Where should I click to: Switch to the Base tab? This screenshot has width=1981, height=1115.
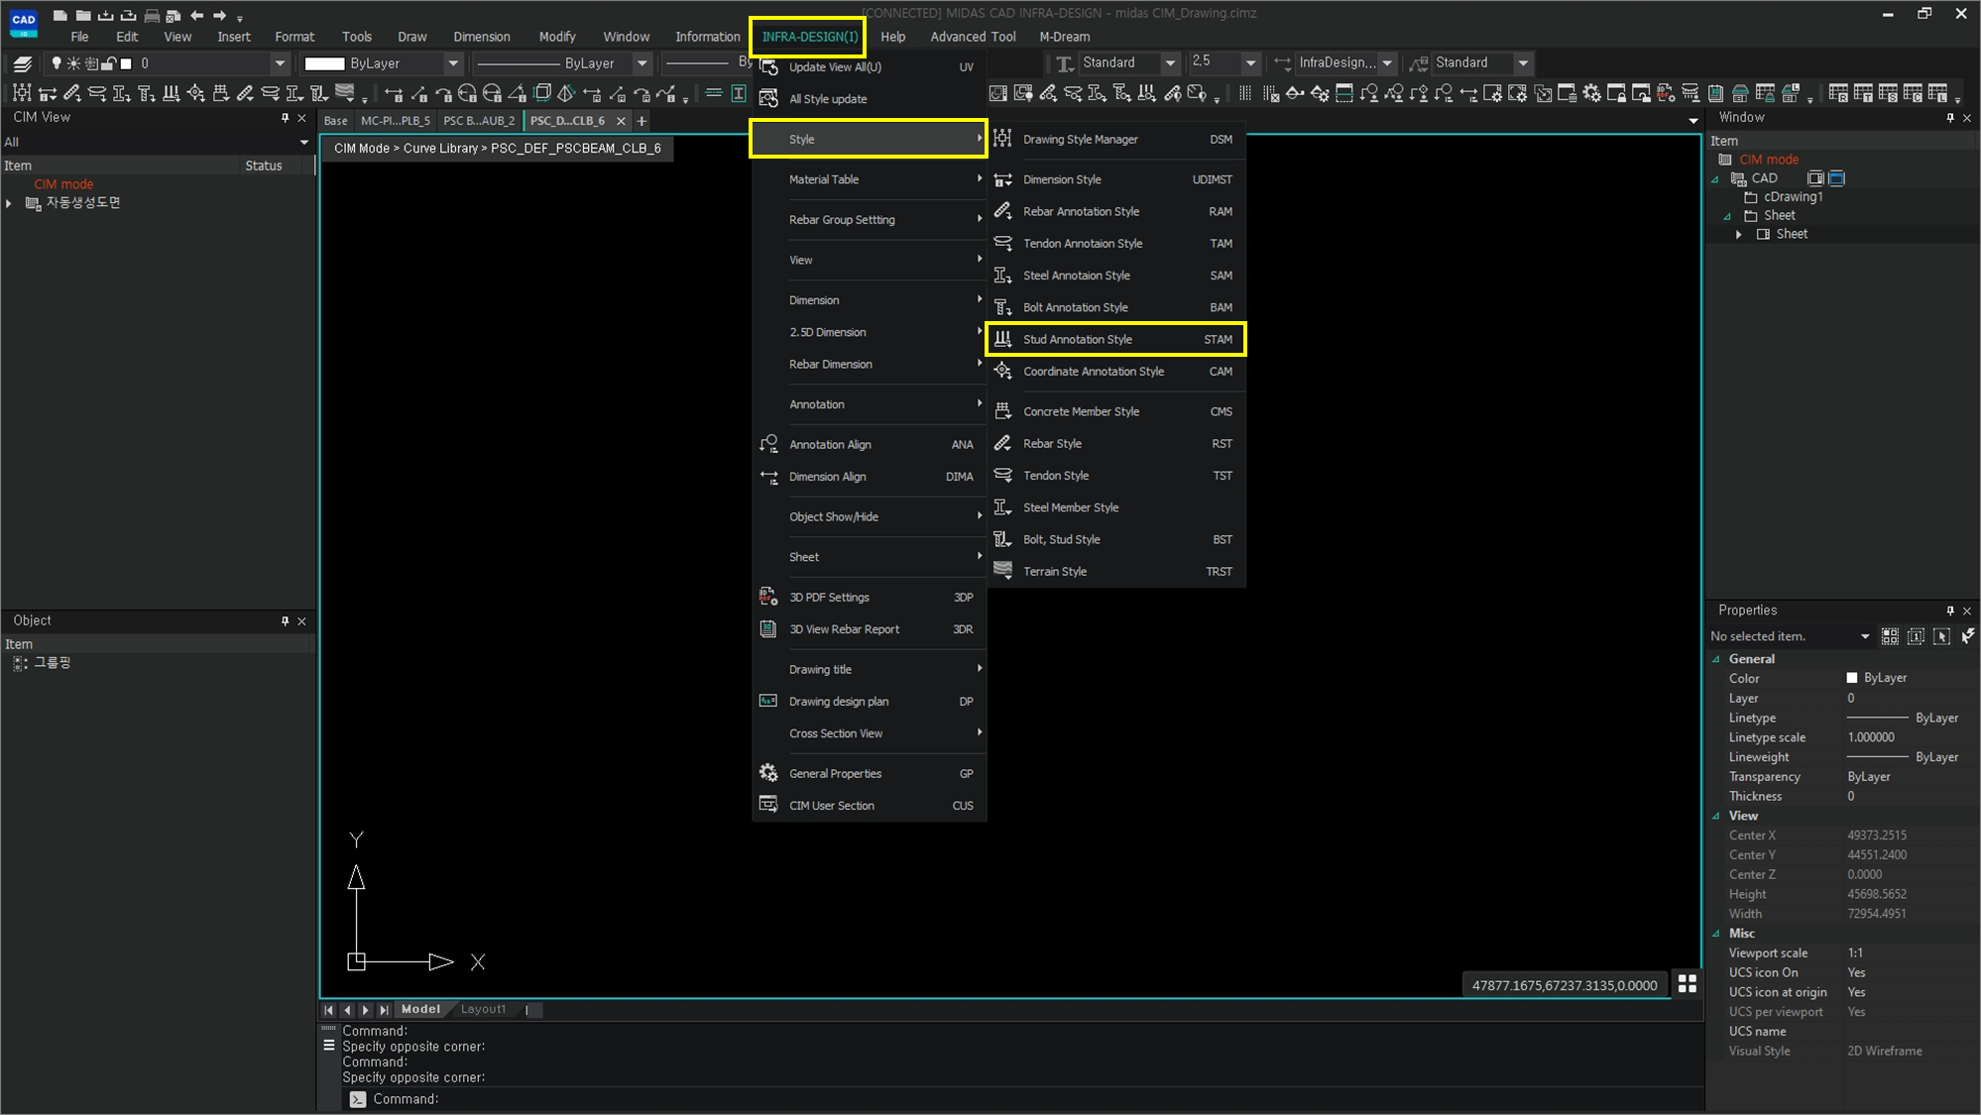point(336,121)
